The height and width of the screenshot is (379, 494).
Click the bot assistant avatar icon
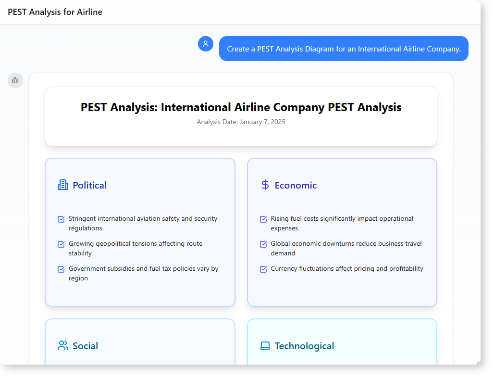click(15, 80)
